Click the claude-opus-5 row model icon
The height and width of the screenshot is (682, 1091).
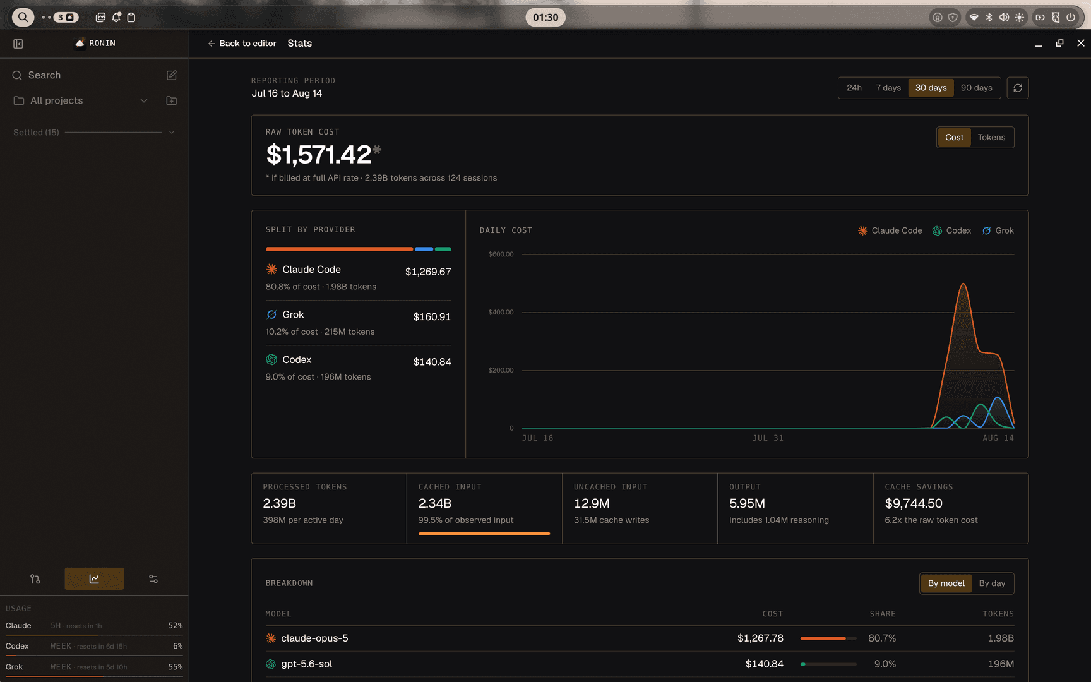pyautogui.click(x=271, y=638)
